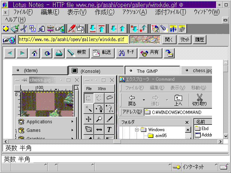This screenshot has width=231, height=173.
Task: Click the scissors cut SmartIcon
Action: pos(24,29)
